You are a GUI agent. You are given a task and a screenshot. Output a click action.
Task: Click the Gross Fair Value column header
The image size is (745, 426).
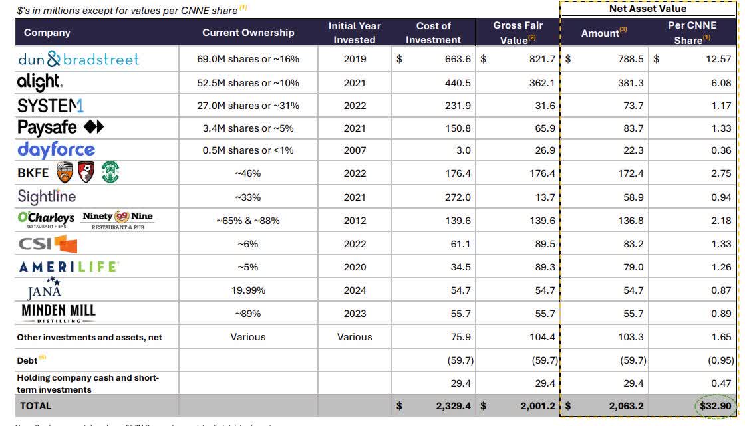tap(518, 33)
